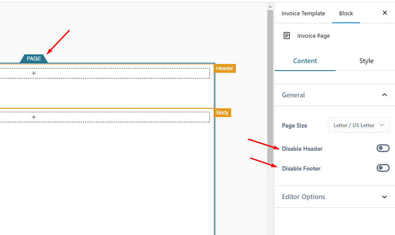Open the Style tab
Image resolution: width=395 pixels, height=235 pixels.
(366, 61)
